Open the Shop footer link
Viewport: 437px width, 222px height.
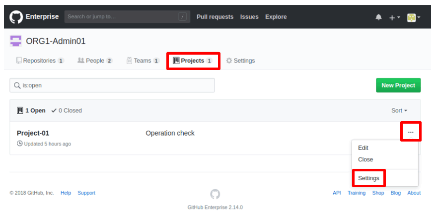tap(378, 193)
